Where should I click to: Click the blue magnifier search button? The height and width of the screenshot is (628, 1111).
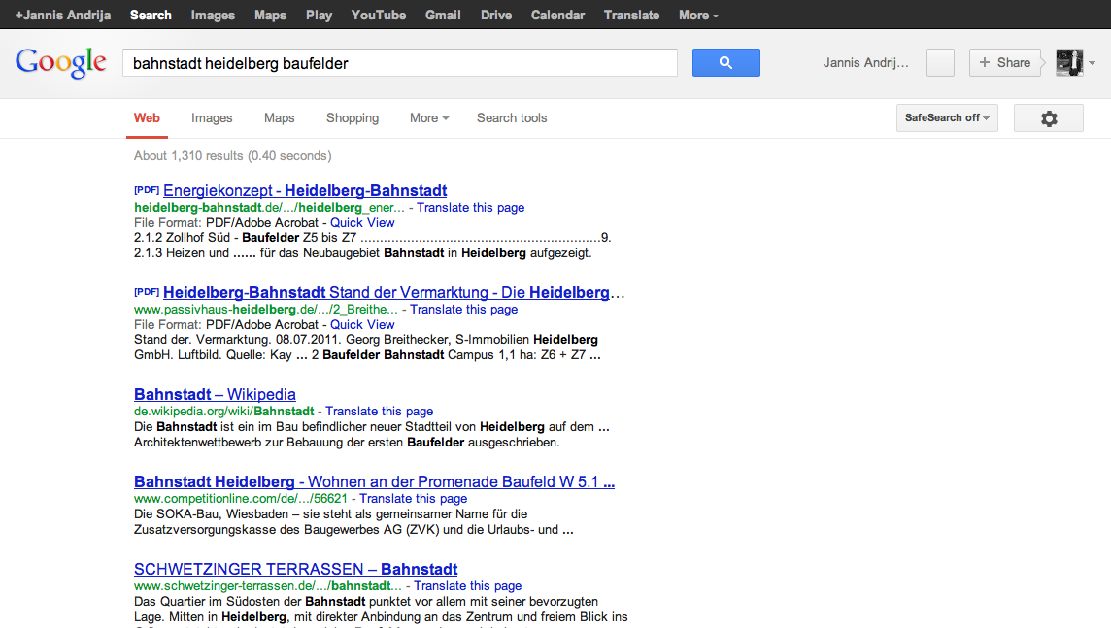click(725, 62)
